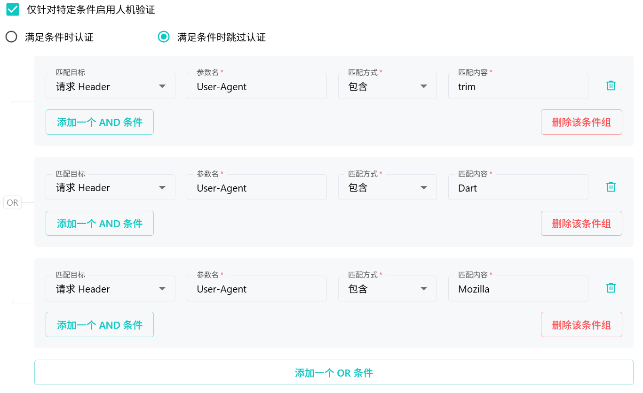Click 添加一个 OR 条件 button

click(x=333, y=373)
